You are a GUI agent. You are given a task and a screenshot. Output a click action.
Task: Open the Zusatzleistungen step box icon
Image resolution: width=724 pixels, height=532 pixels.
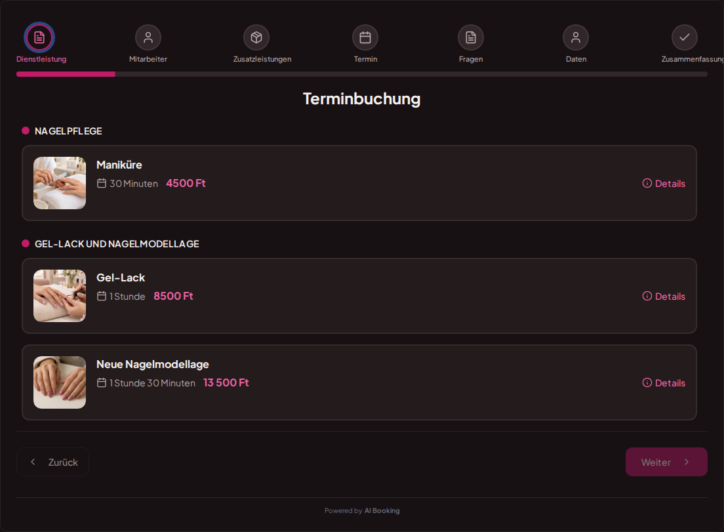pyautogui.click(x=256, y=37)
